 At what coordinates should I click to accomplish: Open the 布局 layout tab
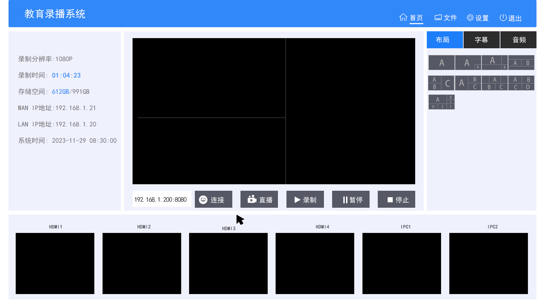pyautogui.click(x=445, y=40)
